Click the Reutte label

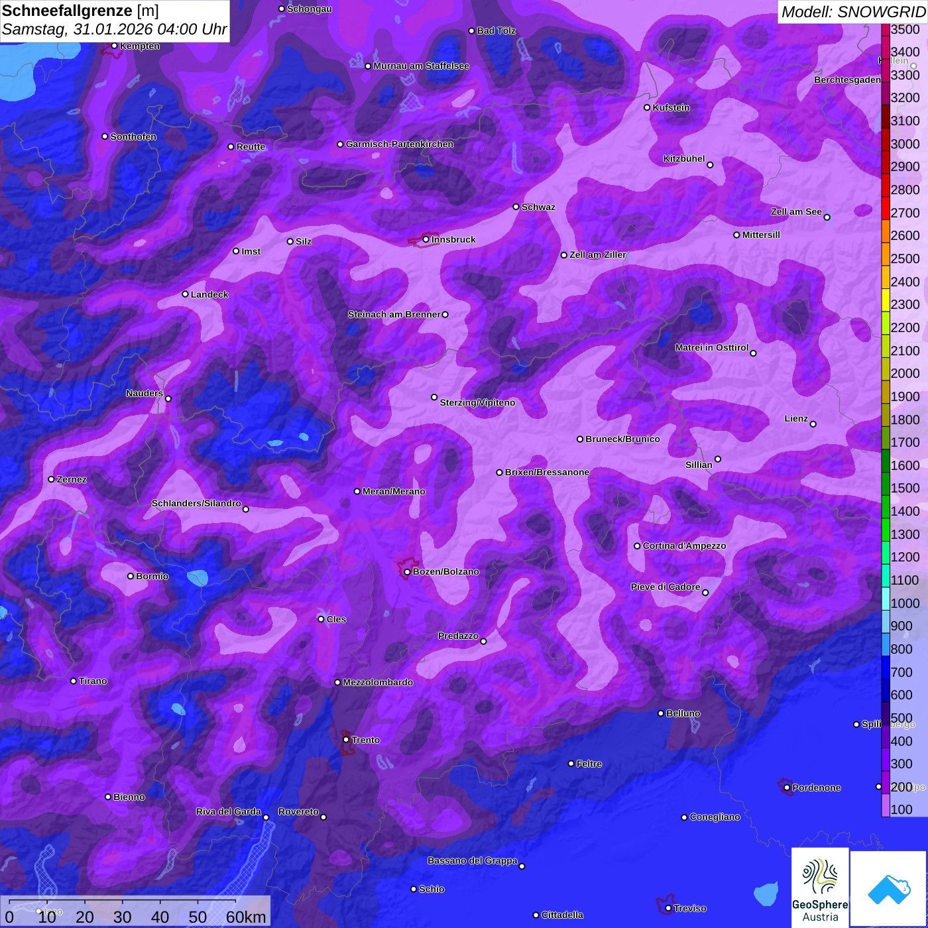point(251,146)
